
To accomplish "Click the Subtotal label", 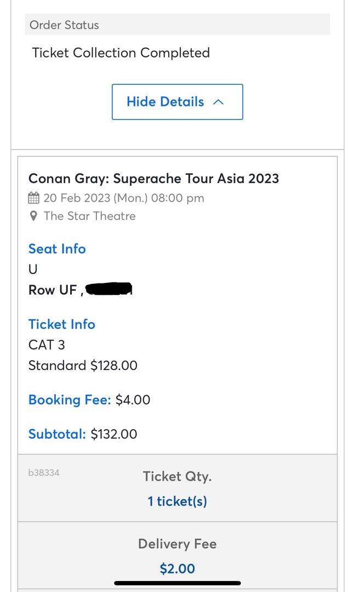I will pyautogui.click(x=58, y=434).
